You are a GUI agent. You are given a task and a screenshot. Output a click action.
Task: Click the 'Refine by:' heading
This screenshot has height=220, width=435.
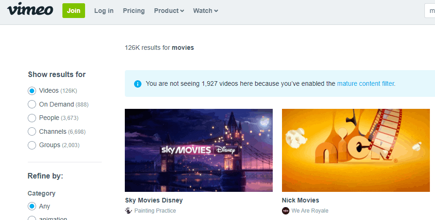point(45,176)
